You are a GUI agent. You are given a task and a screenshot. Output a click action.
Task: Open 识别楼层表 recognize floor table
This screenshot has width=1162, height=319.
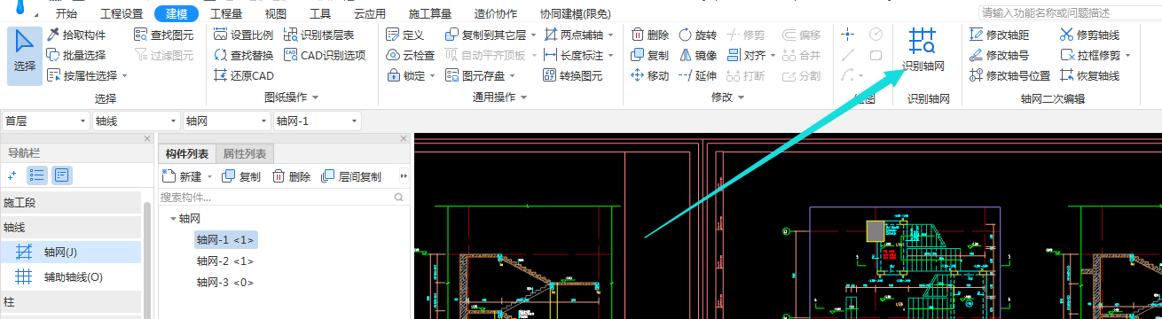(x=319, y=35)
